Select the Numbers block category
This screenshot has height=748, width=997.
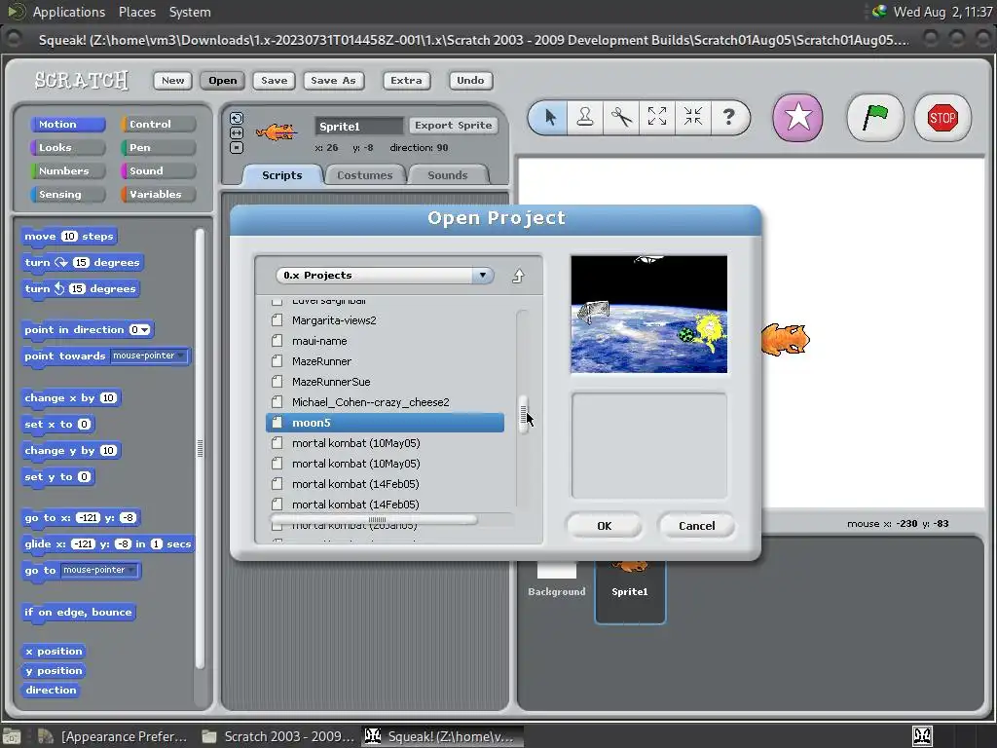click(x=67, y=170)
